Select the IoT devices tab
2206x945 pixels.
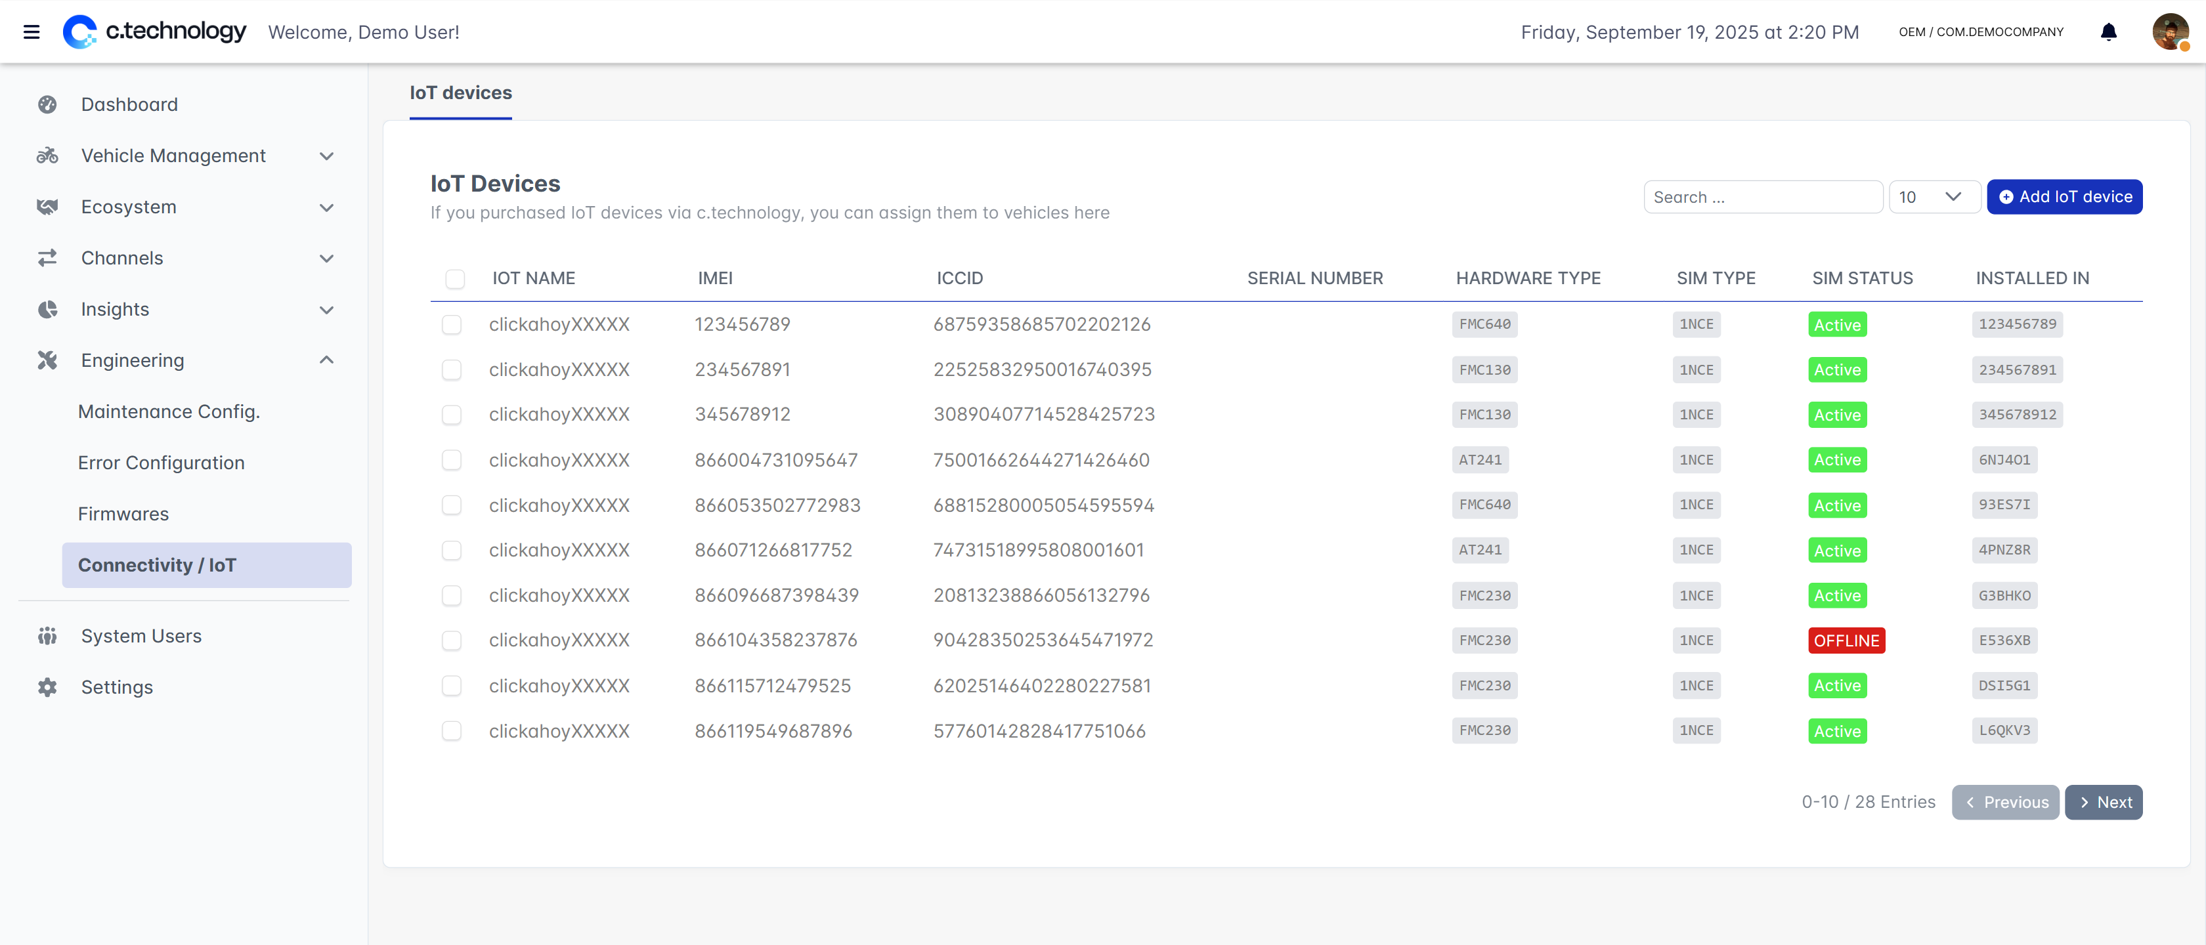pos(461,93)
